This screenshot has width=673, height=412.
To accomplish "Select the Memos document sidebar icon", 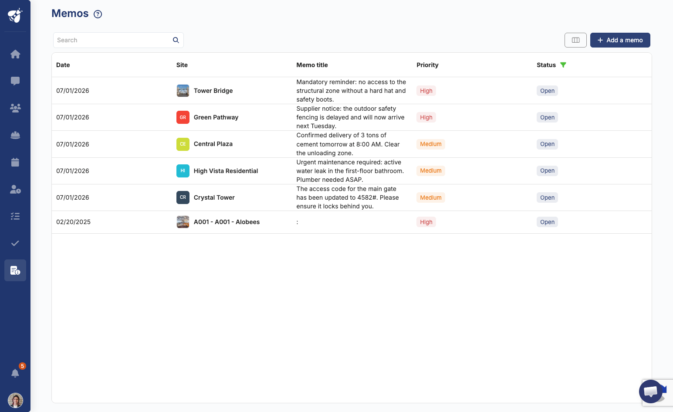I will 15,270.
